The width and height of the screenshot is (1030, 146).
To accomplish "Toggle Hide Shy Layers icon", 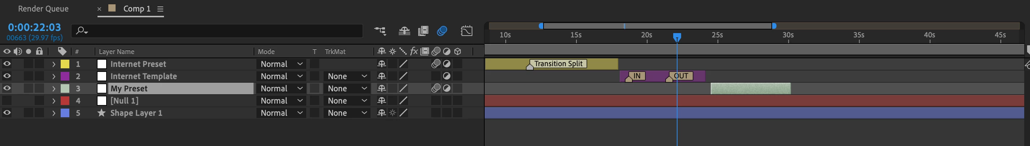I will click(404, 31).
